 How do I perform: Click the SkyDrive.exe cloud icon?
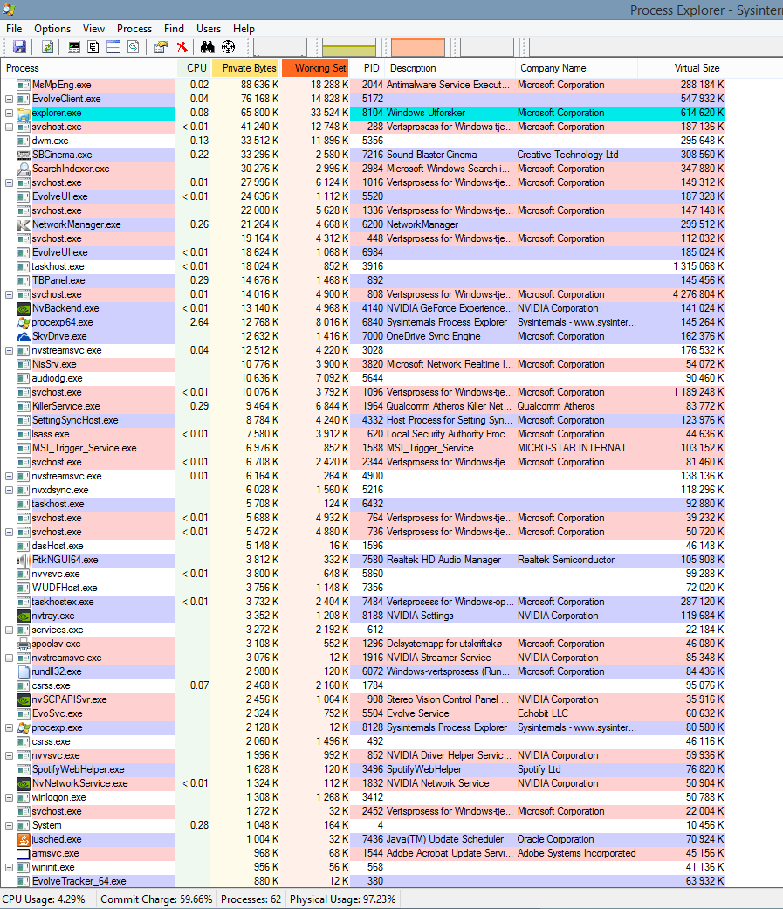point(24,336)
